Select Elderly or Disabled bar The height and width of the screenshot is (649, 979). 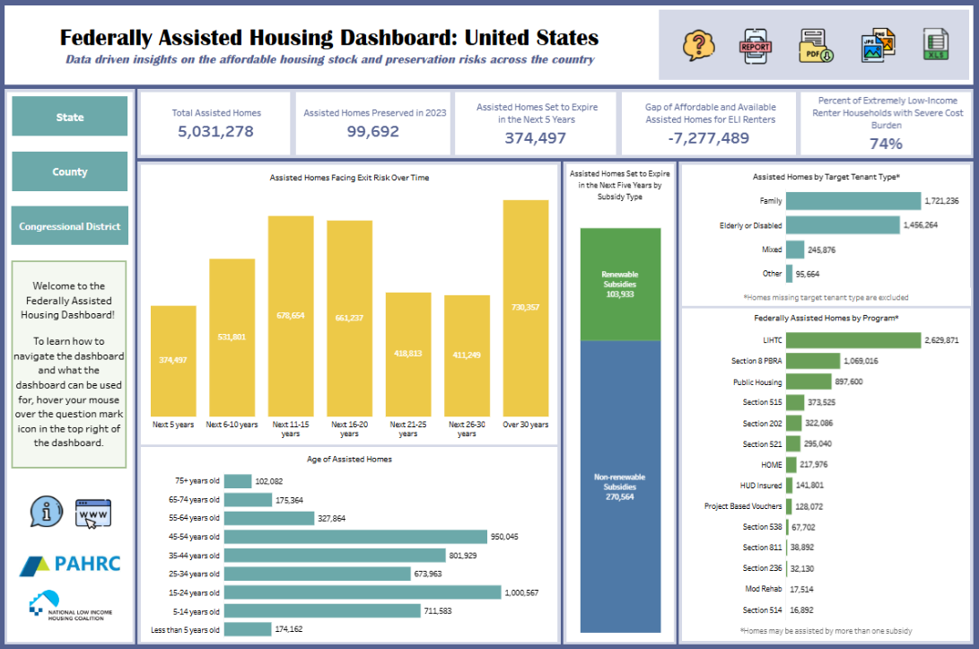843,225
